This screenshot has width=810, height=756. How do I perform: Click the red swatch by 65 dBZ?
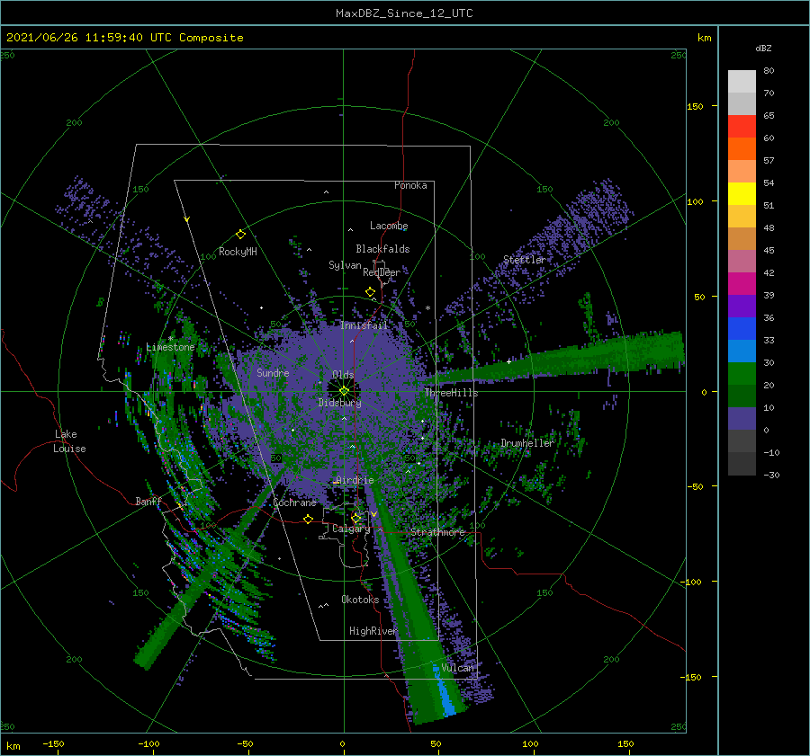click(x=742, y=126)
